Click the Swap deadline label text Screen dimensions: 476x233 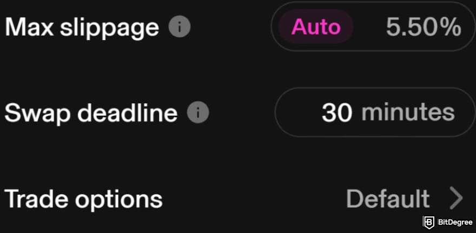(x=91, y=112)
